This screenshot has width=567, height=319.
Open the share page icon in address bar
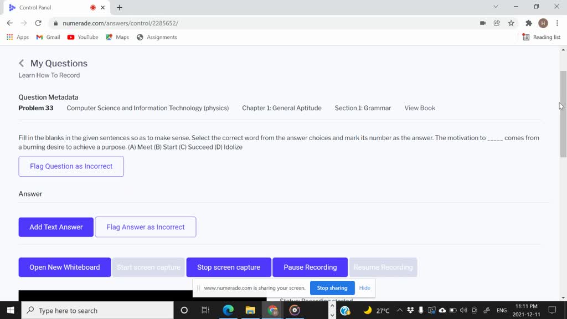tap(497, 23)
